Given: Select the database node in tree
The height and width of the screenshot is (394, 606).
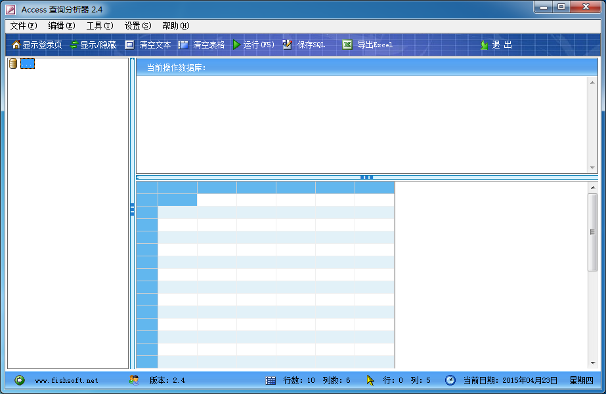Looking at the screenshot, I should coord(27,64).
